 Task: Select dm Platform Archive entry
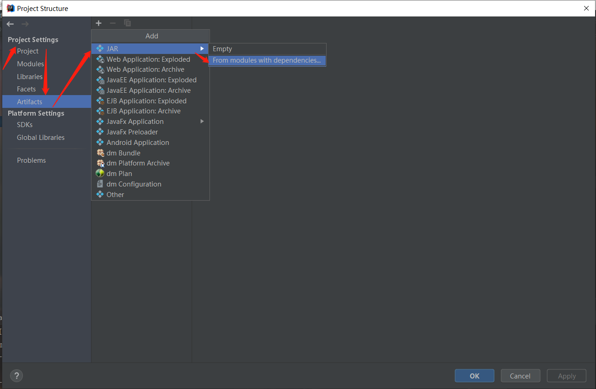pyautogui.click(x=150, y=163)
